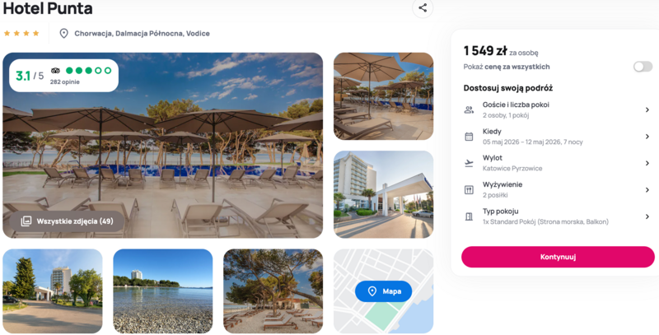The image size is (659, 335).
Task: Open Wszystkie zdjęcia (49) gallery
Action: (68, 221)
